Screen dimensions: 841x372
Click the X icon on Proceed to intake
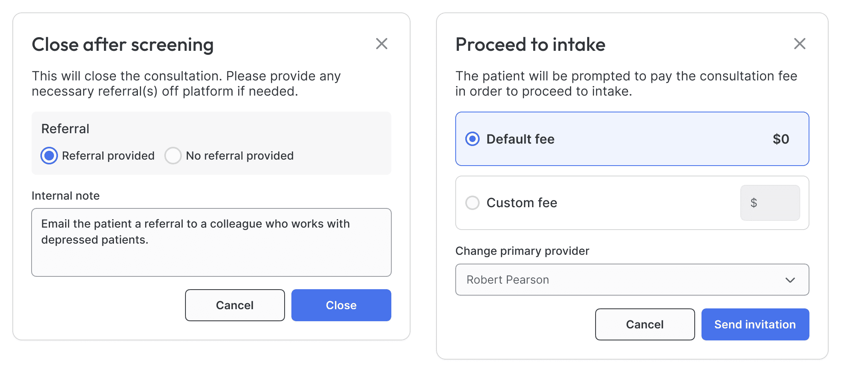[x=799, y=44]
